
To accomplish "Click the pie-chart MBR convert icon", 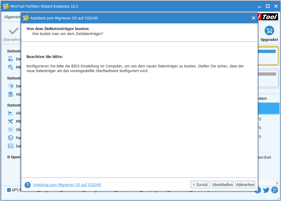I will tap(11, 67).
